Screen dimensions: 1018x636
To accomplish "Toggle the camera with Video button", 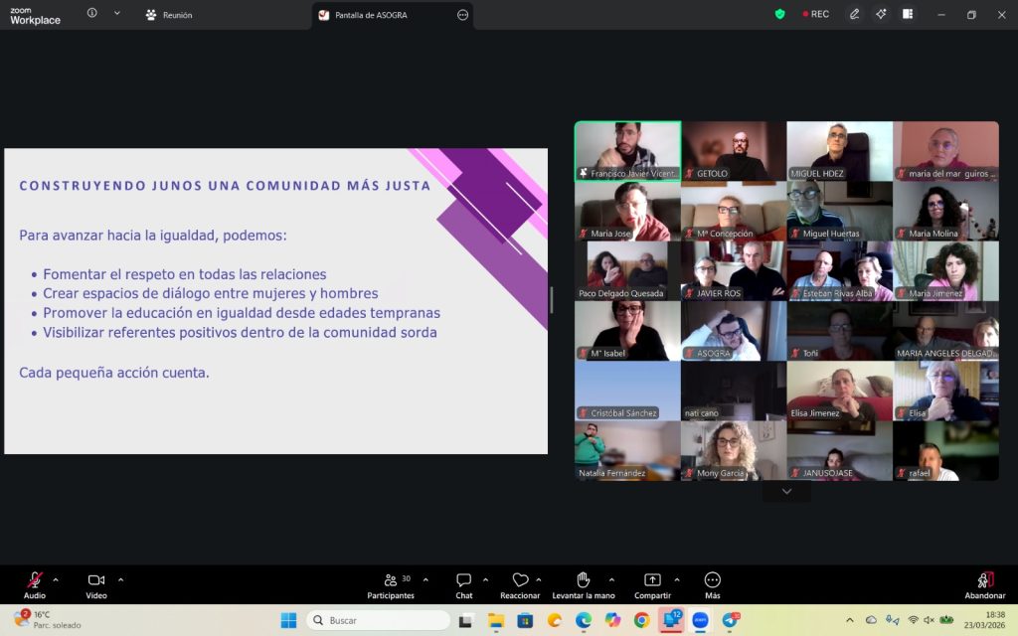I will pyautogui.click(x=96, y=580).
